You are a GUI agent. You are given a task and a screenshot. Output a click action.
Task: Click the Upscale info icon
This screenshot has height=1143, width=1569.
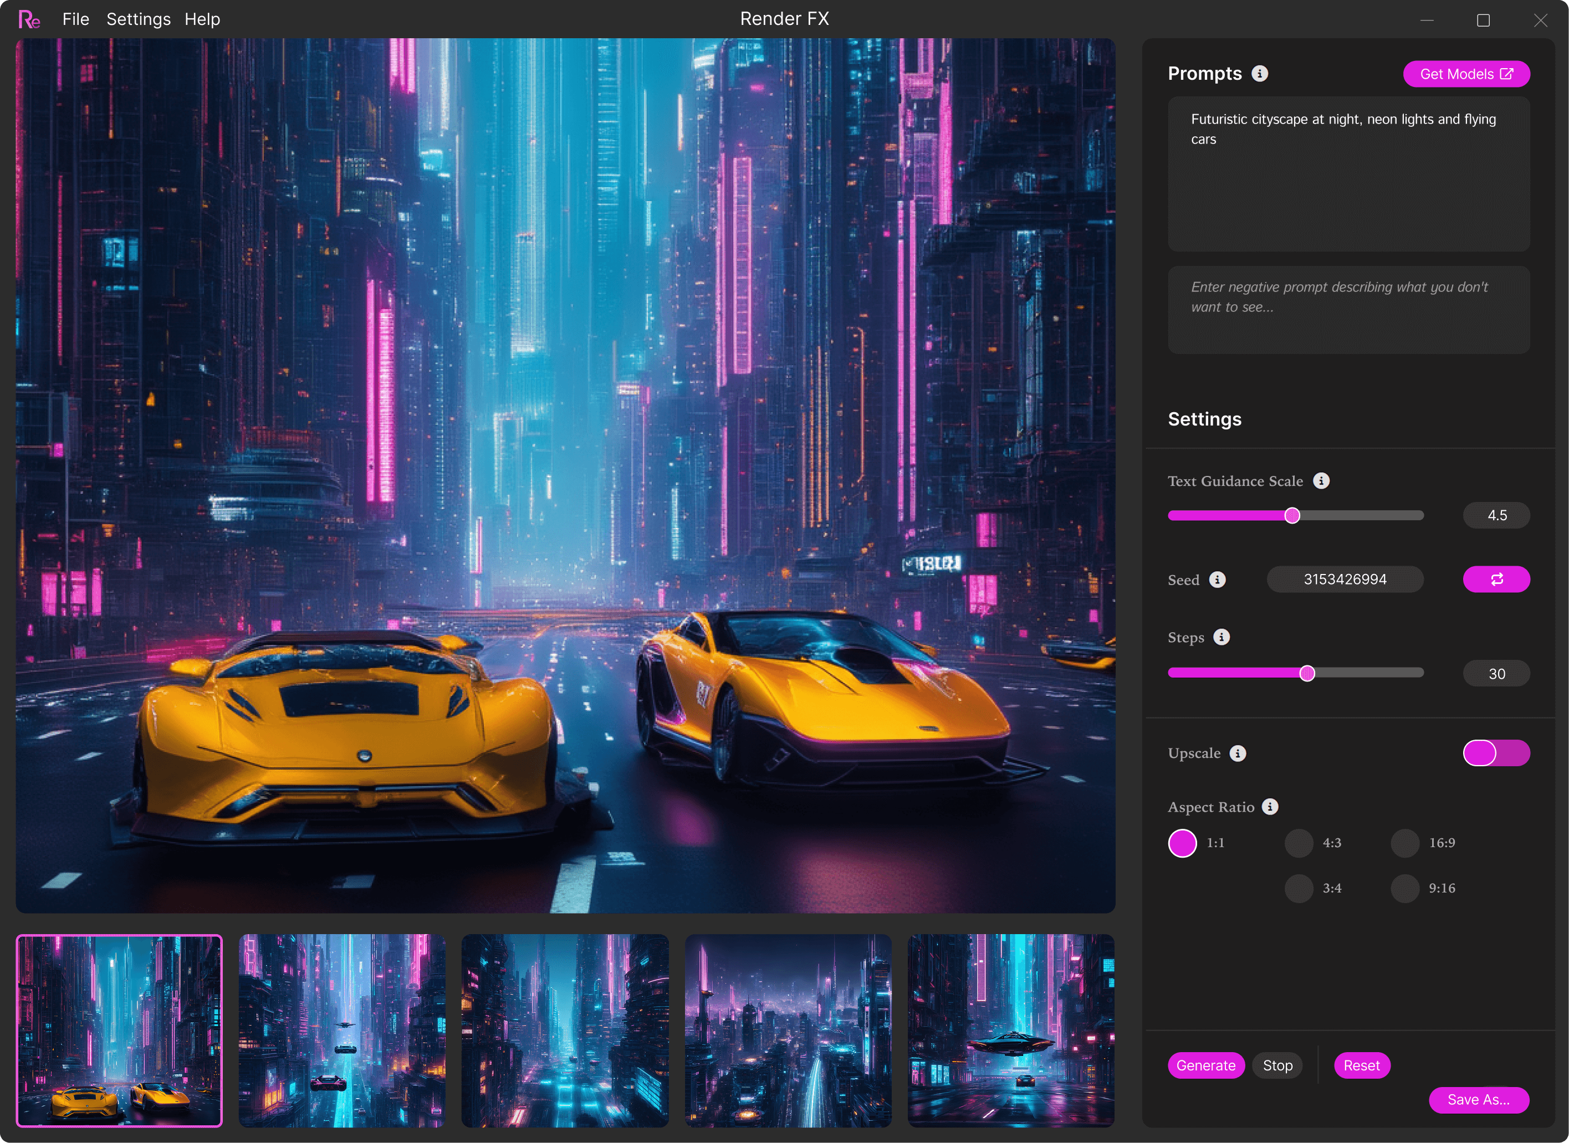point(1238,754)
